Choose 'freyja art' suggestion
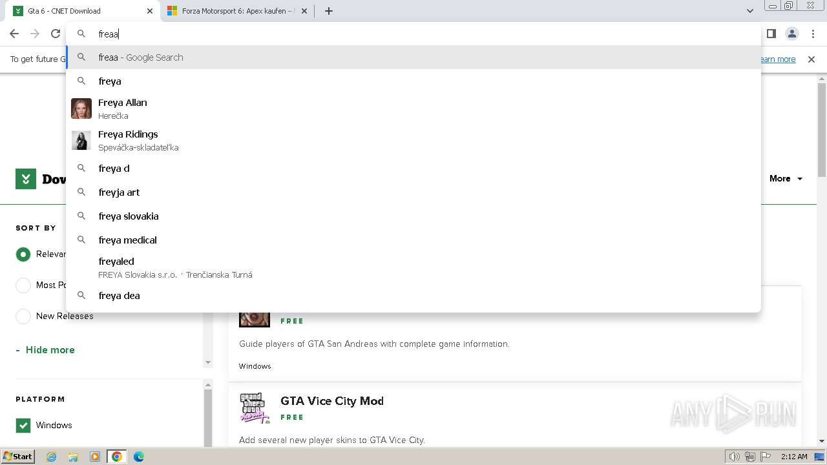This screenshot has width=827, height=465. pyautogui.click(x=413, y=192)
